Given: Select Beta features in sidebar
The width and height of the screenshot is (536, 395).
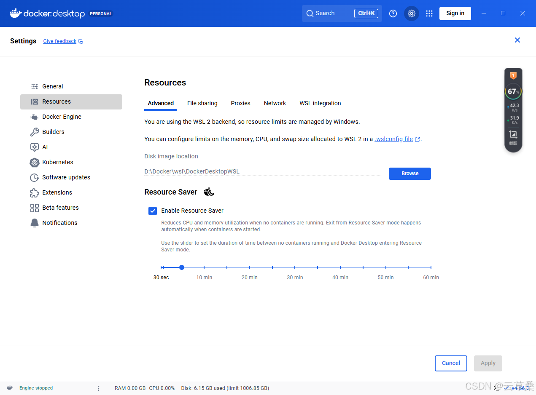Looking at the screenshot, I should pyautogui.click(x=71, y=208).
